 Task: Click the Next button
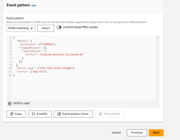click(156, 133)
